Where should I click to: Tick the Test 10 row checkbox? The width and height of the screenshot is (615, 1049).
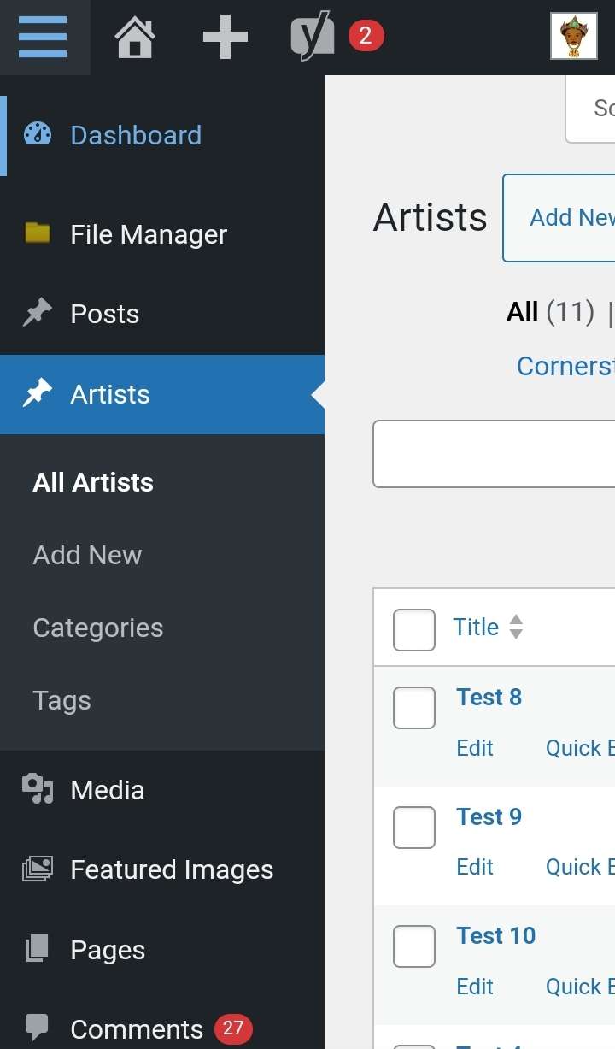[414, 946]
